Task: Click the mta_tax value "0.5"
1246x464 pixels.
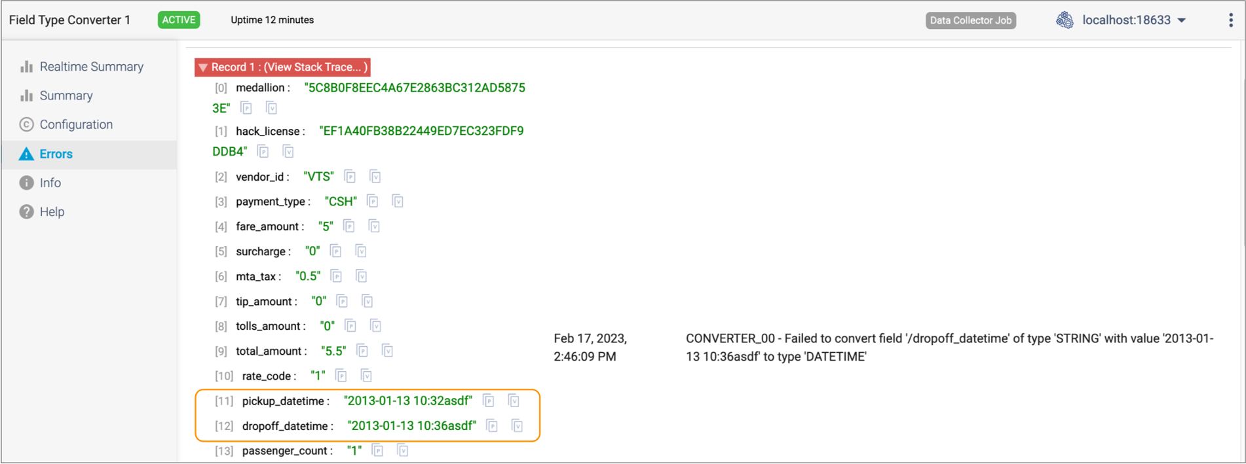Action: coord(308,276)
